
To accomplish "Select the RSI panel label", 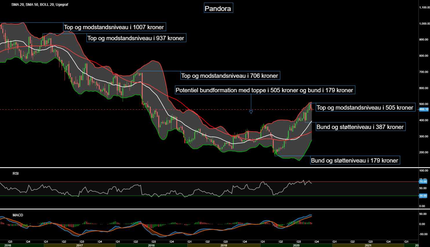I will (x=16, y=174).
